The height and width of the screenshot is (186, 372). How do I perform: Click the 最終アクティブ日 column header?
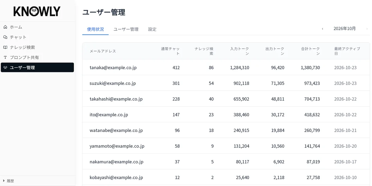click(347, 51)
